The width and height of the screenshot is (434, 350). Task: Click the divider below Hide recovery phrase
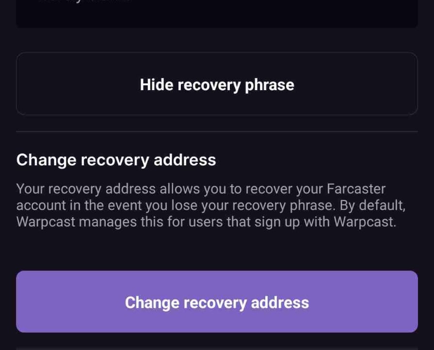click(x=217, y=131)
